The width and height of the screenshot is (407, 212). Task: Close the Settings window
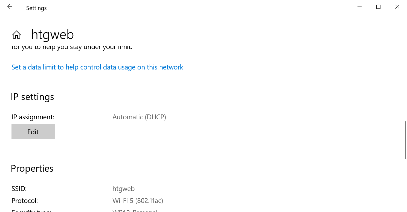tap(397, 7)
